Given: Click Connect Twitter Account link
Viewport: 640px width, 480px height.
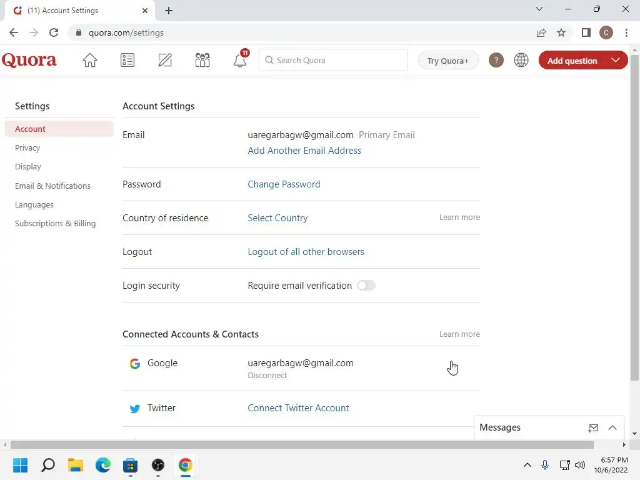Looking at the screenshot, I should point(298,408).
